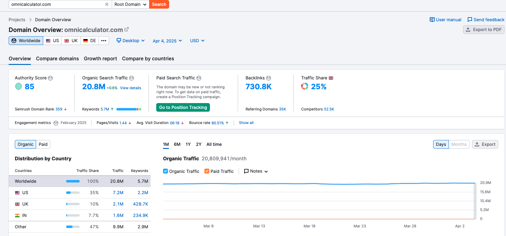
Task: Click the globe icon next to Backlinks
Action: (x=269, y=78)
